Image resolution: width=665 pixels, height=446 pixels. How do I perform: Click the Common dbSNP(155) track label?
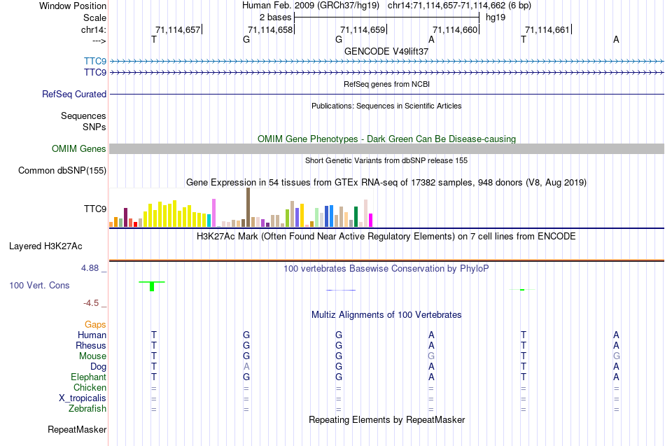[62, 171]
